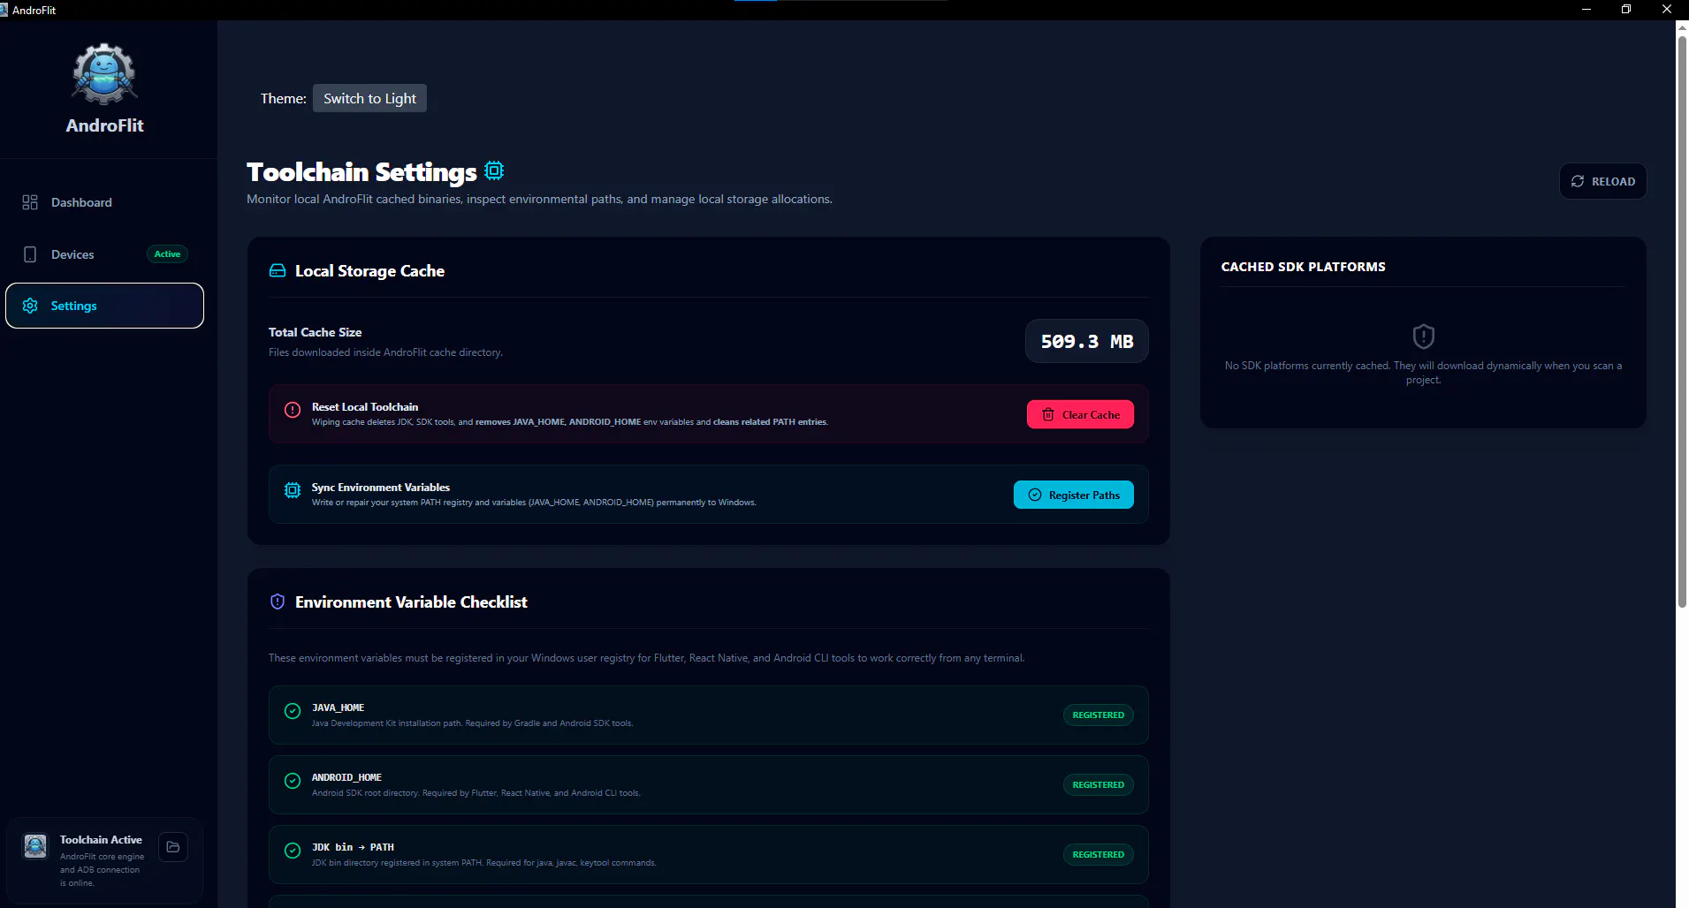Image resolution: width=1689 pixels, height=908 pixels.
Task: Click the AndroFlit name under the logo
Action: point(104,125)
